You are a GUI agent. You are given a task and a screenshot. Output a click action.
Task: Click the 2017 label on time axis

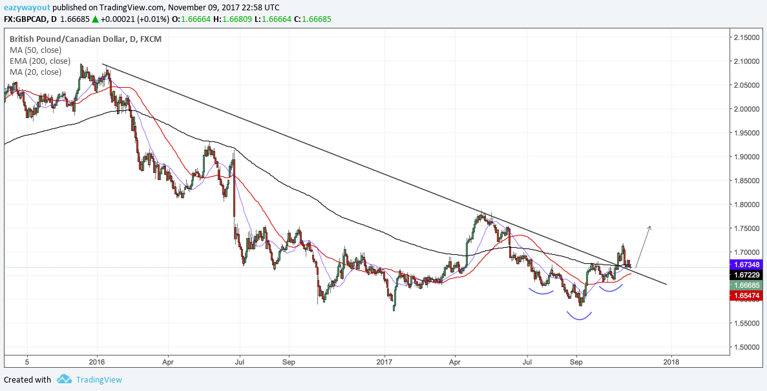384,362
